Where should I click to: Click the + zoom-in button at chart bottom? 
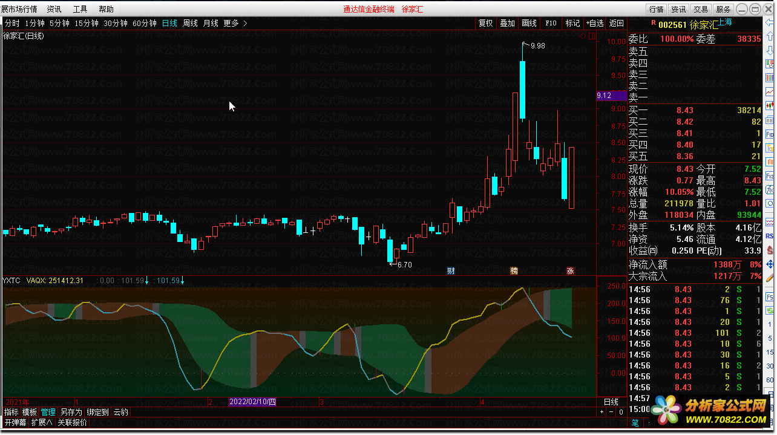602,412
